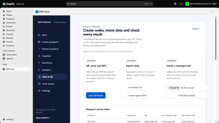Screen dimensions: 219x123
Task: Click Check file privately button
Action: click(187, 95)
